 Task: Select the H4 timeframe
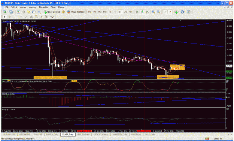pos(115,12)
